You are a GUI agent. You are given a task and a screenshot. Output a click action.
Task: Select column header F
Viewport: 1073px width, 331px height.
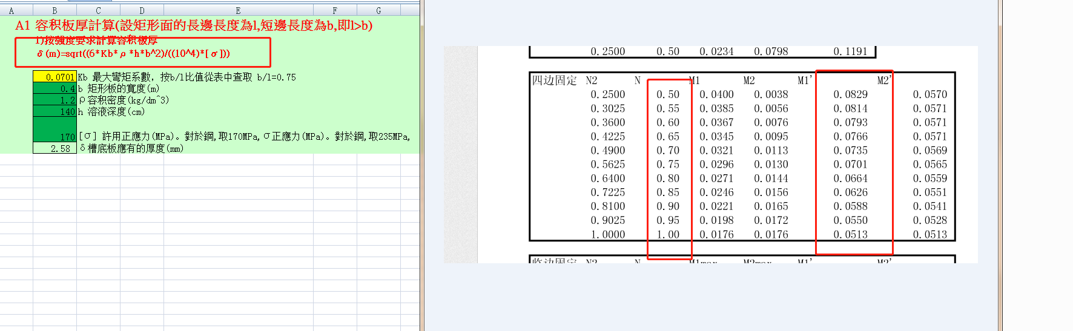pos(335,10)
